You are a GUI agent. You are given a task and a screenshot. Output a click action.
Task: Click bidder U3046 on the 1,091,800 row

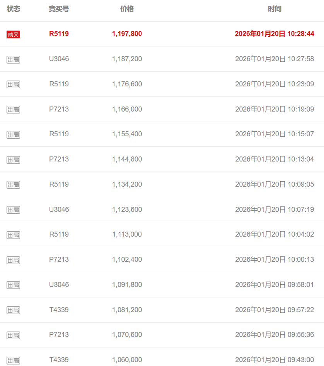click(59, 285)
